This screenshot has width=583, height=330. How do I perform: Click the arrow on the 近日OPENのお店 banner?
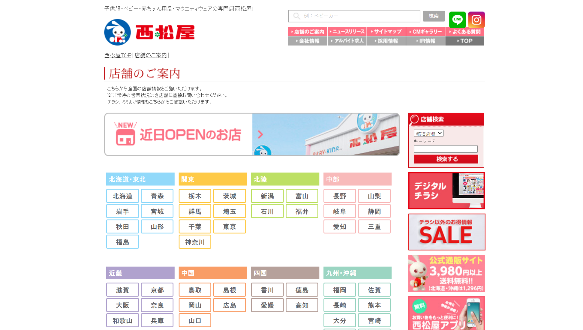pyautogui.click(x=260, y=134)
